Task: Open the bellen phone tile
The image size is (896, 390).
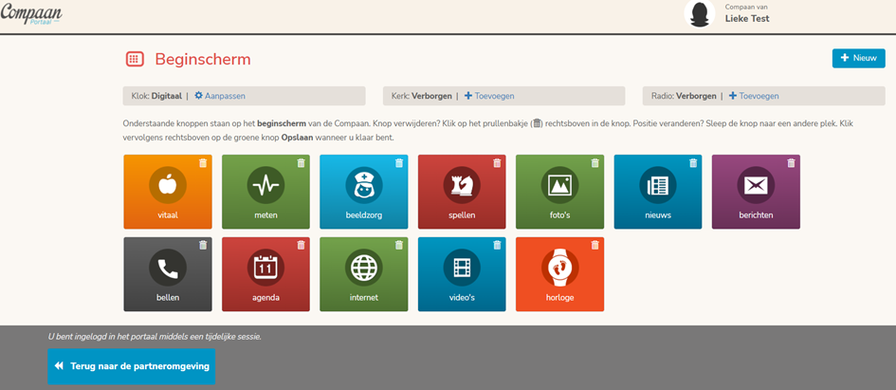Action: (x=168, y=274)
